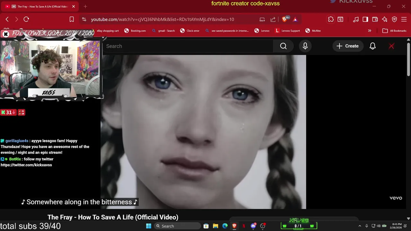Click the vevo logo on the video
This screenshot has height=231, width=411.
click(396, 198)
